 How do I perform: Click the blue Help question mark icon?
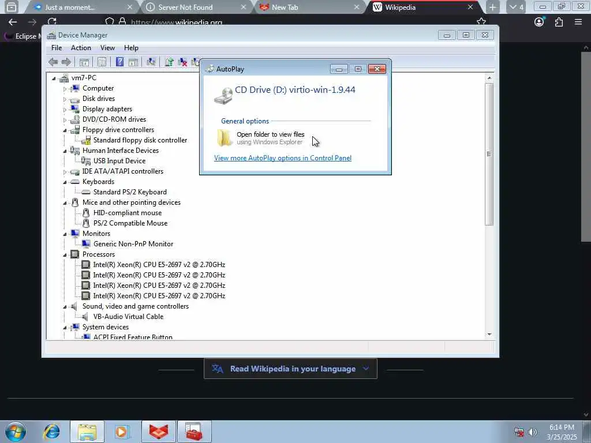click(119, 62)
